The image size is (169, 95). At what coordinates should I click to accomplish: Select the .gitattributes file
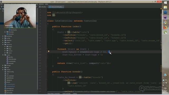click(x=10, y=78)
